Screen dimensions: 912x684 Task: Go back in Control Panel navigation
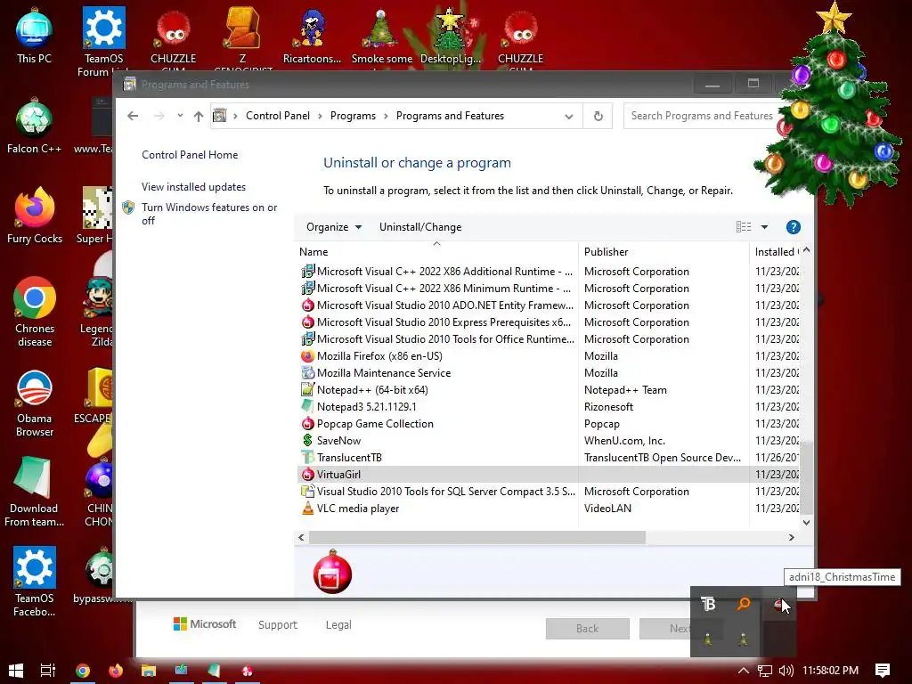[x=133, y=116]
